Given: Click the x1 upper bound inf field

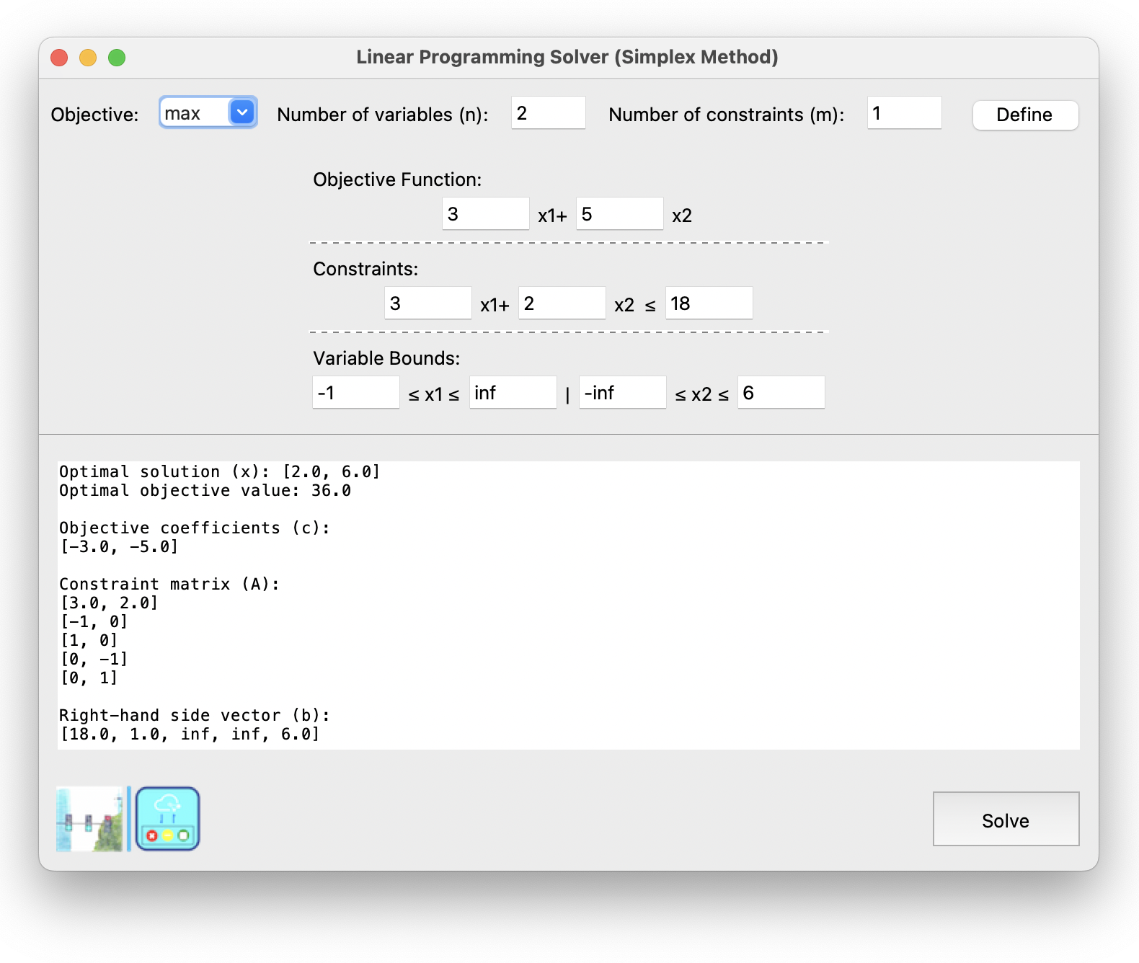Looking at the screenshot, I should coord(513,393).
